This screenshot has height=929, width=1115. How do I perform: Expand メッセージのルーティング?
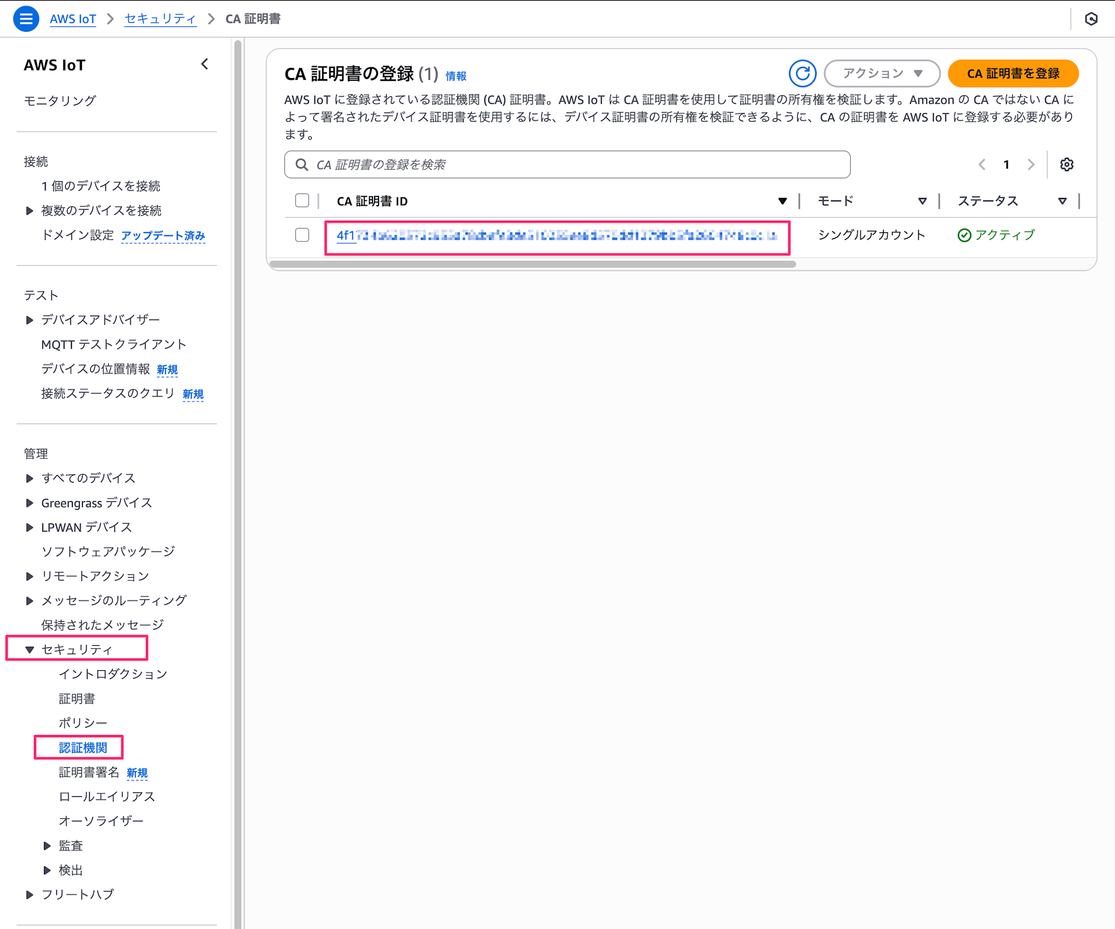[30, 601]
